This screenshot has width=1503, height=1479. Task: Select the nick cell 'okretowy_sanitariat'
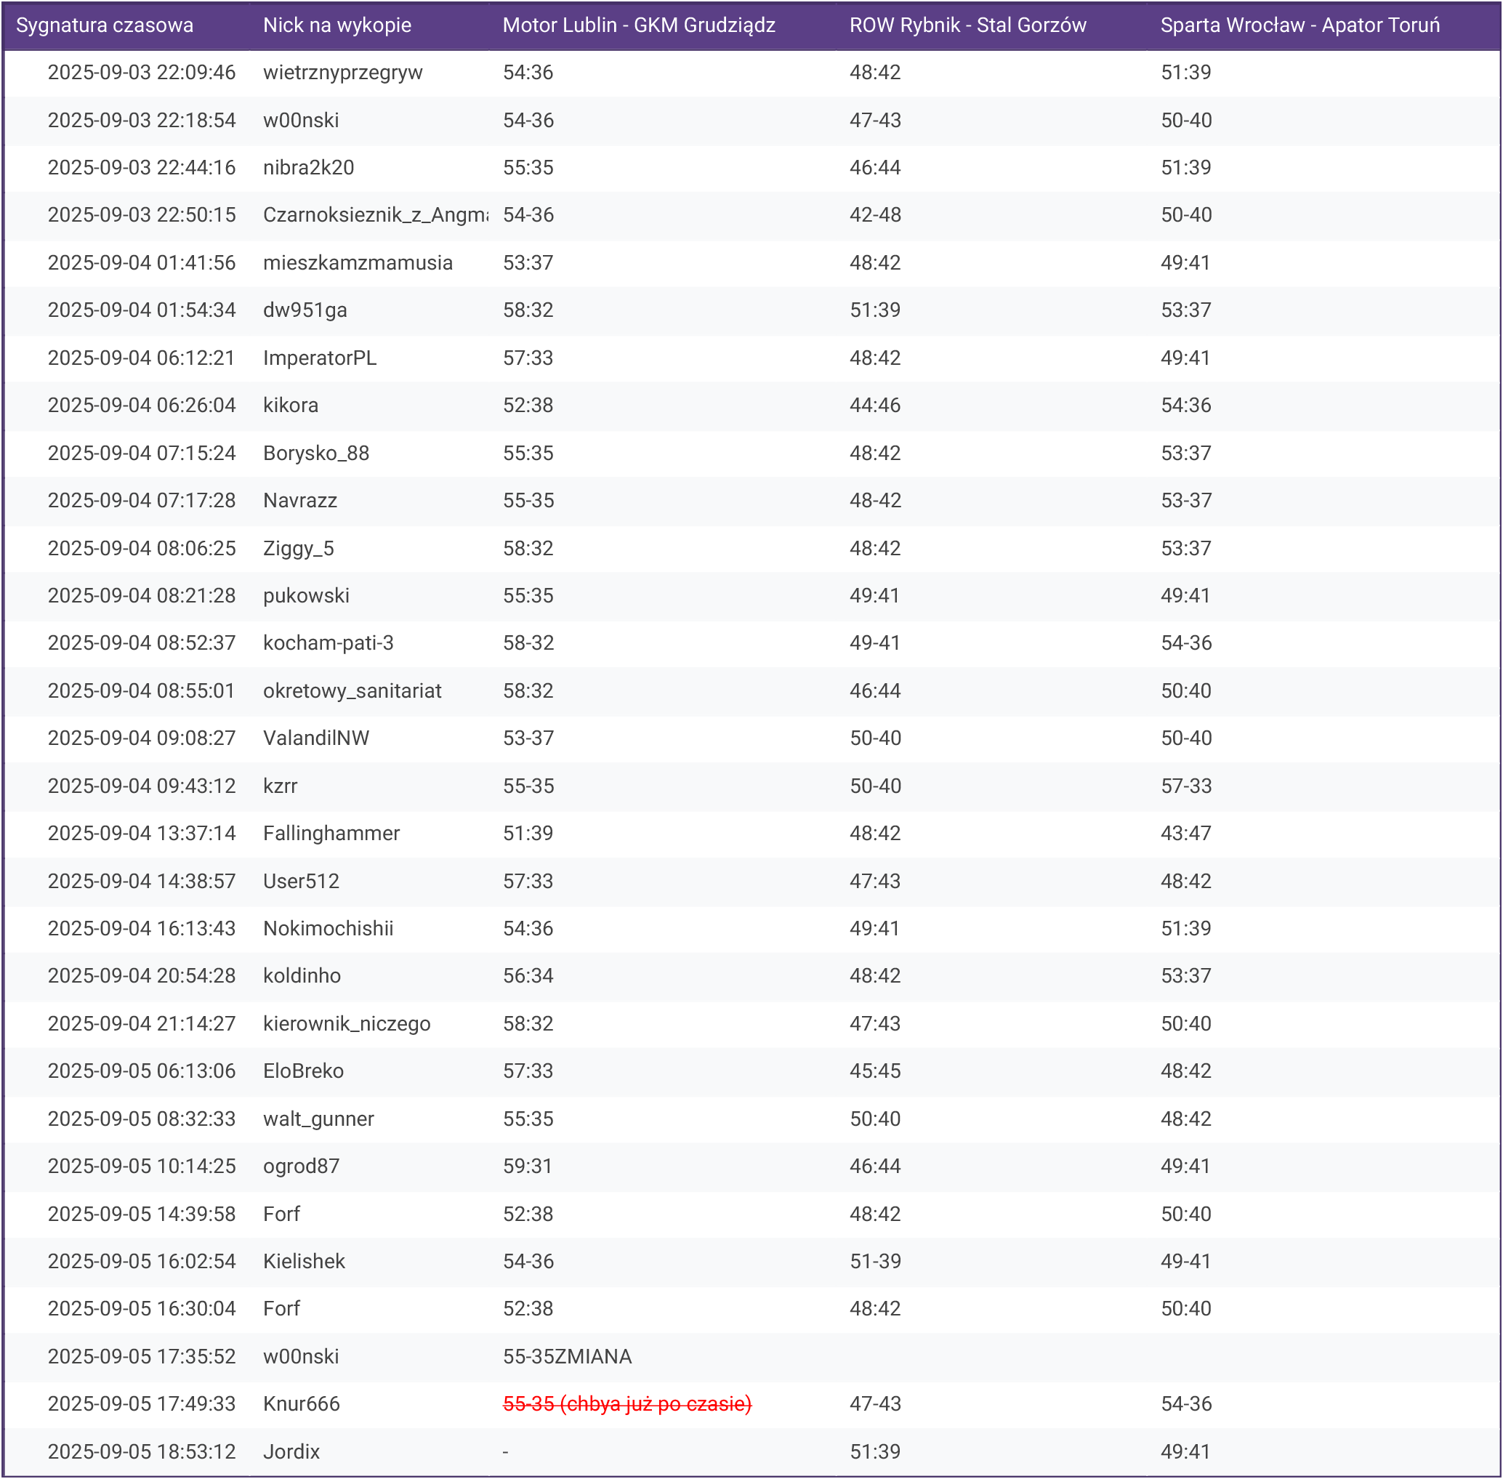pyautogui.click(x=352, y=691)
